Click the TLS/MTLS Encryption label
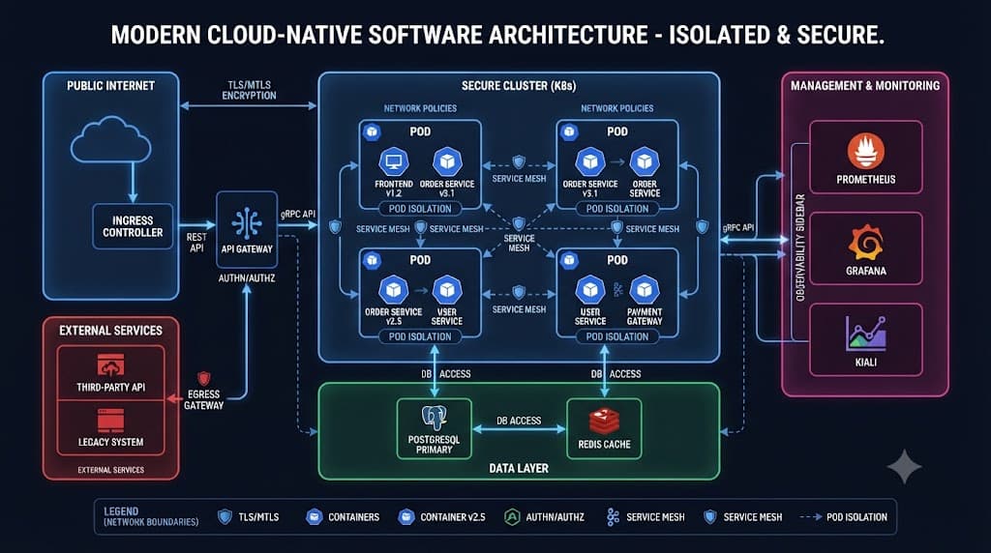Screen dimensions: 991x553 (x=249, y=90)
